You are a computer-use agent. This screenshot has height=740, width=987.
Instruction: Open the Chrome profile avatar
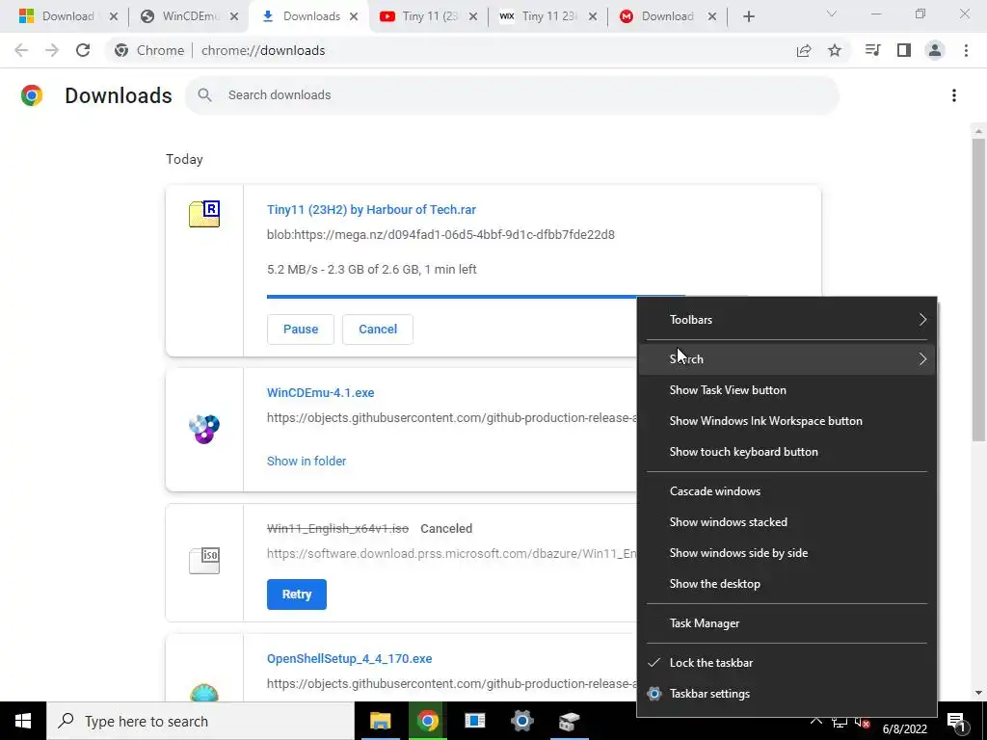pyautogui.click(x=935, y=50)
